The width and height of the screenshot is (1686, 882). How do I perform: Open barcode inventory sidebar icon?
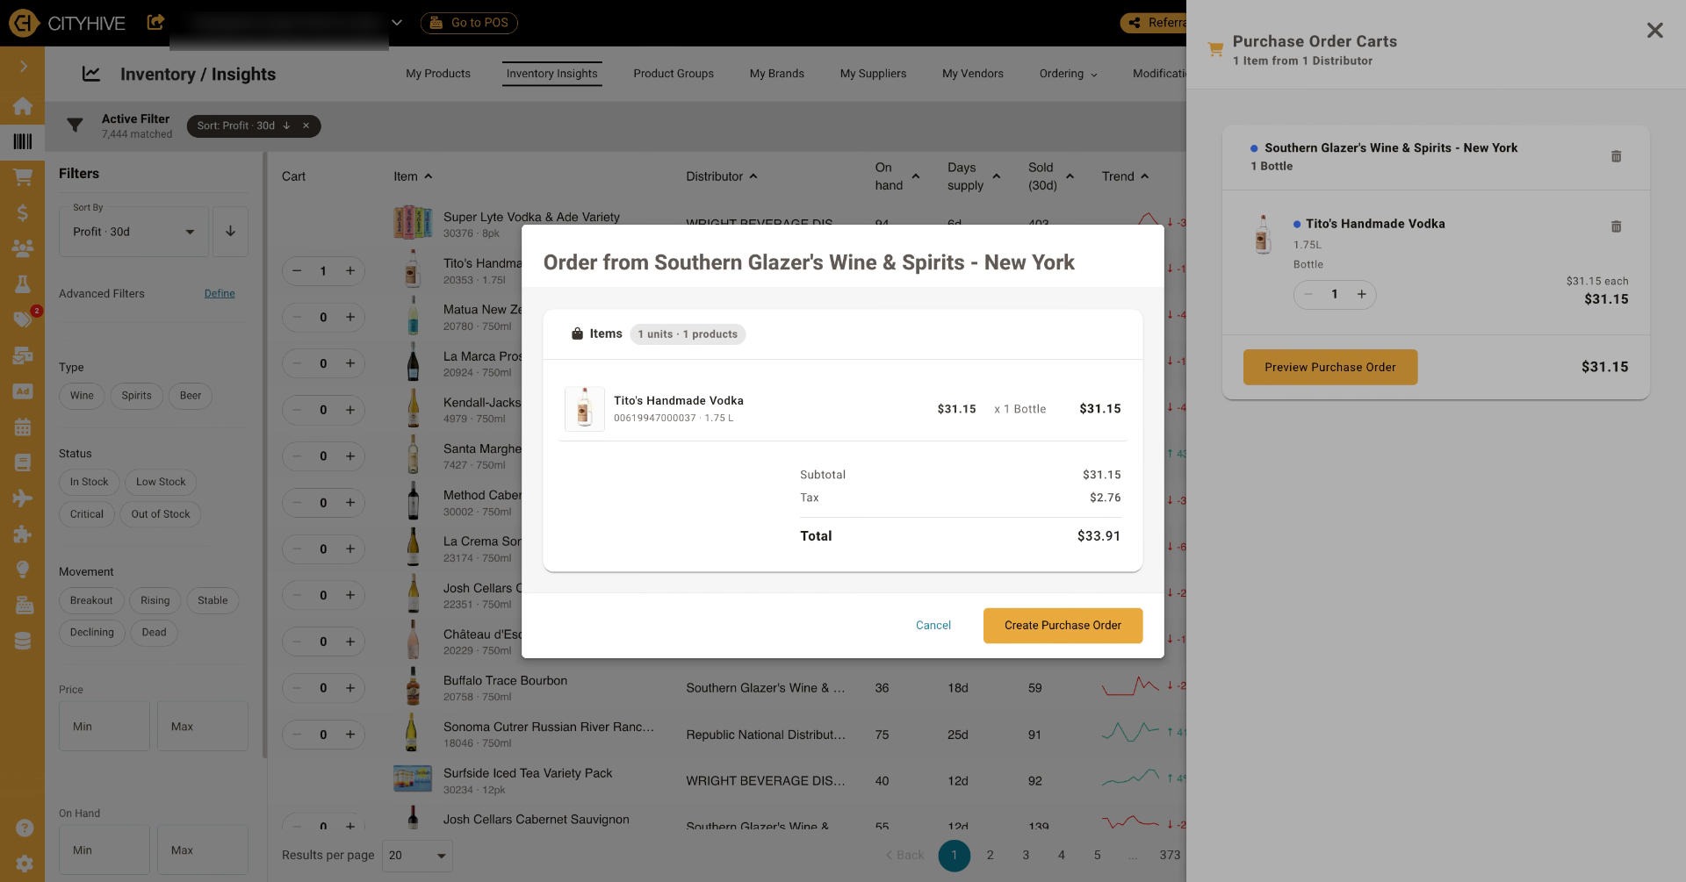pyautogui.click(x=23, y=141)
